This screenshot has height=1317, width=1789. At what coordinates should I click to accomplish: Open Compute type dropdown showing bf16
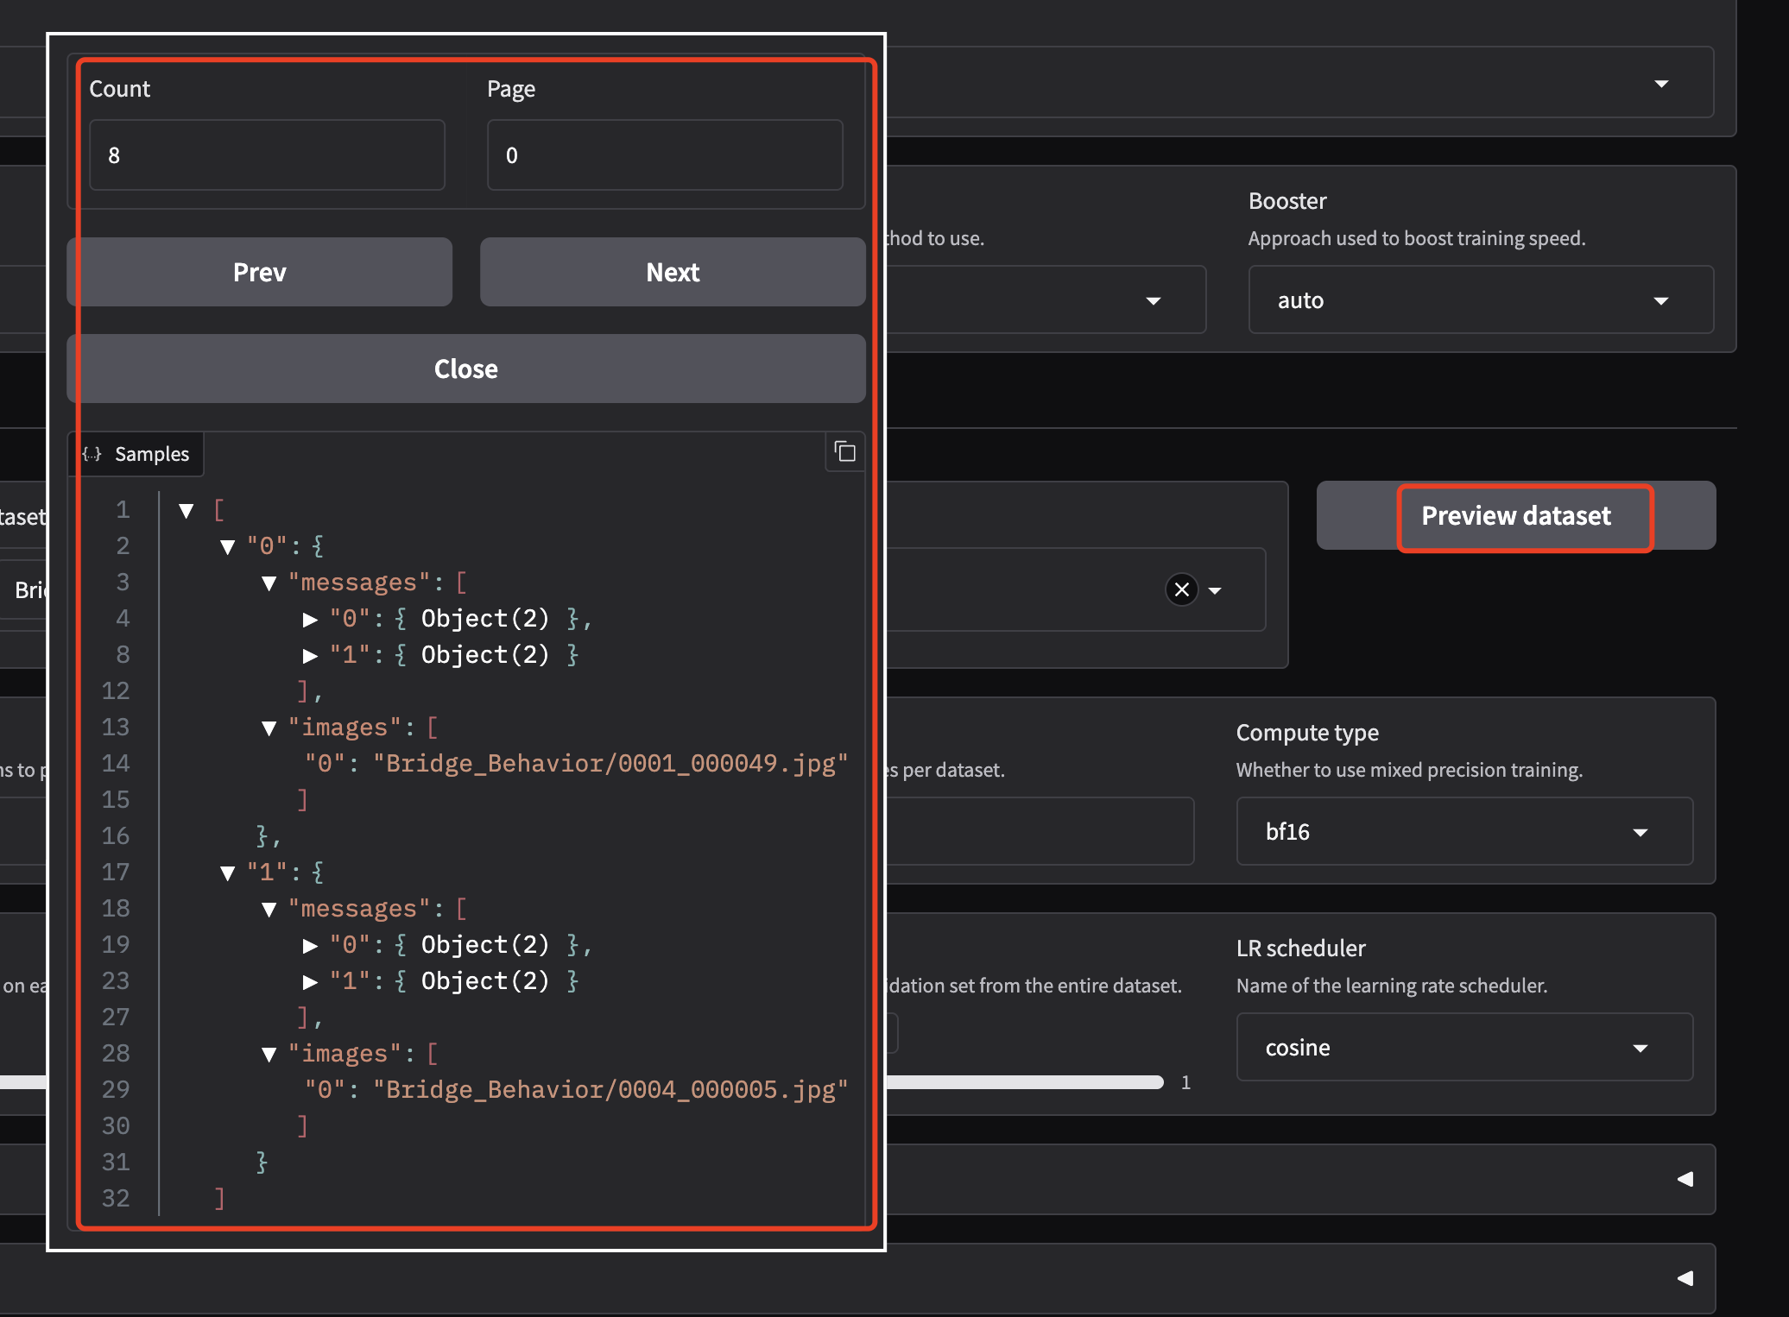(1463, 832)
